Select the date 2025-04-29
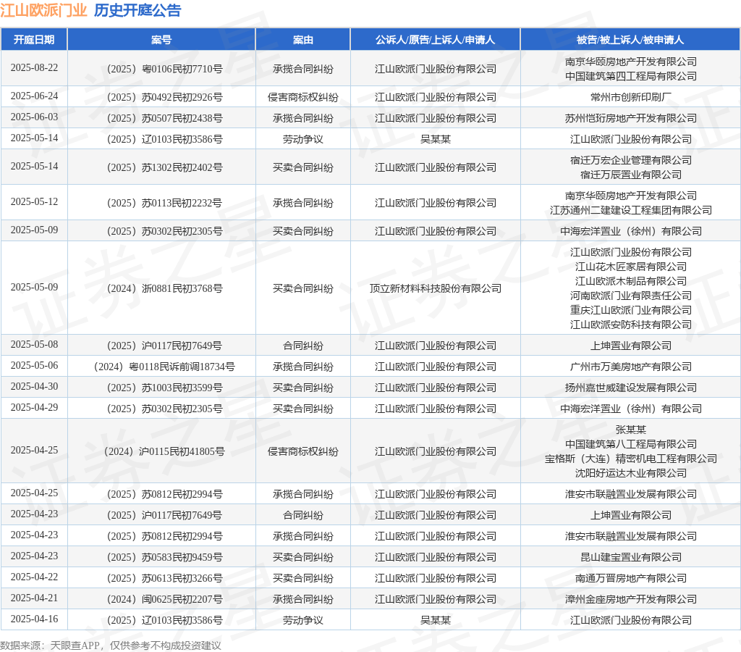The width and height of the screenshot is (741, 652). [x=34, y=407]
